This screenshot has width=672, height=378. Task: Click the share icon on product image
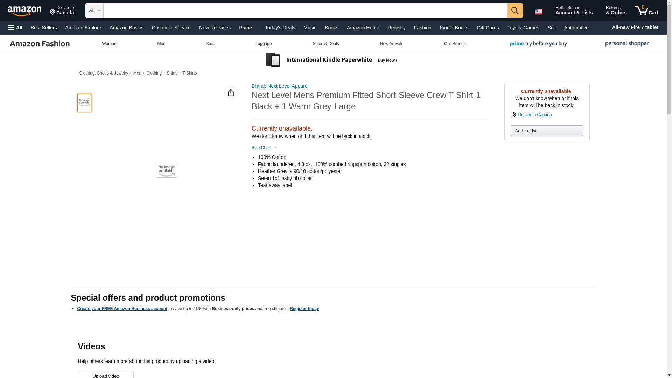coord(231,93)
